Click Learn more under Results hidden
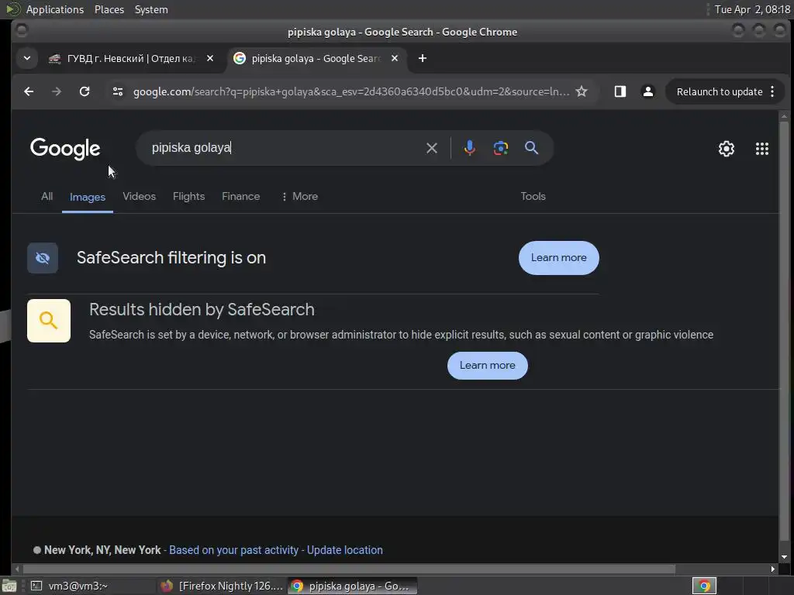 pos(487,366)
